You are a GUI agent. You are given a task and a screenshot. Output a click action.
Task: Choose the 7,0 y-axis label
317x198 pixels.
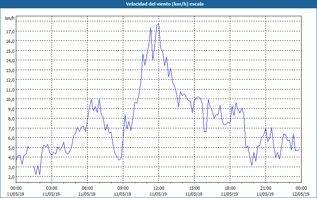click(x=11, y=128)
